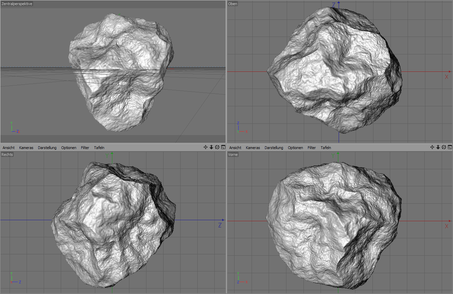Open the Ansicht menu in the left toolbar
The width and height of the screenshot is (453, 294).
(x=8, y=147)
